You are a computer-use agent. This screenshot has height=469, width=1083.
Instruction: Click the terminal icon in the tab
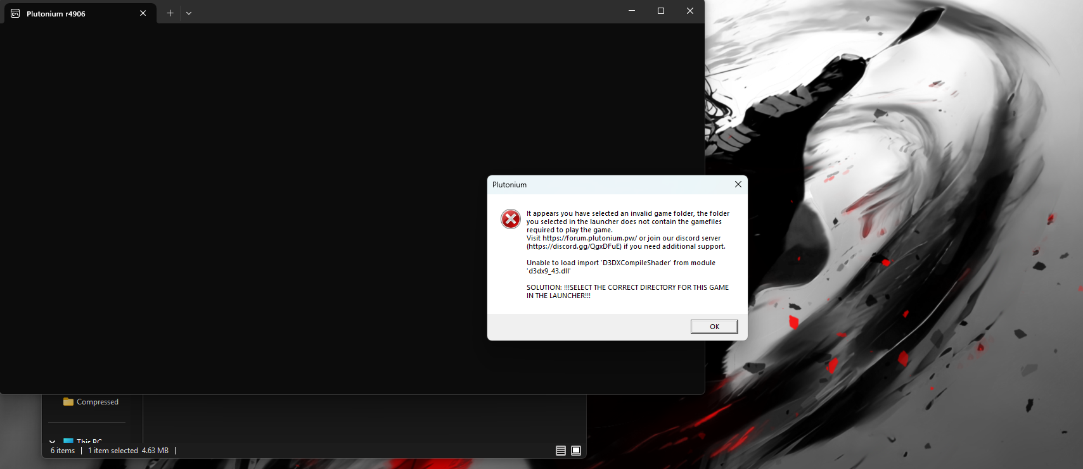pyautogui.click(x=15, y=13)
